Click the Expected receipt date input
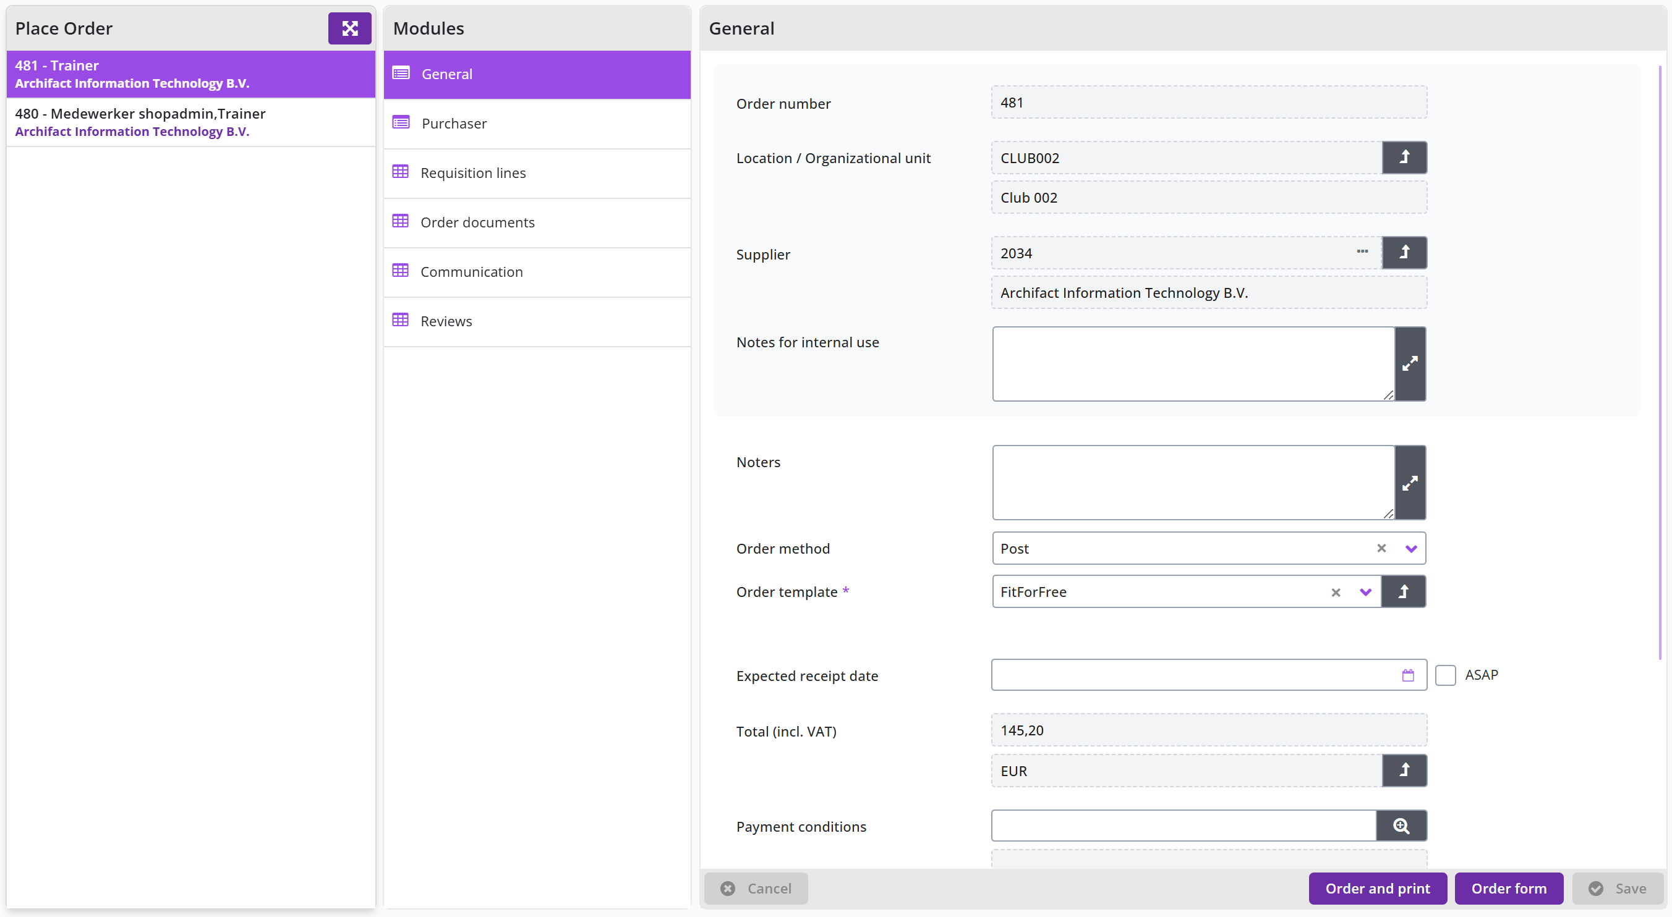This screenshot has width=1672, height=917. click(x=1209, y=676)
